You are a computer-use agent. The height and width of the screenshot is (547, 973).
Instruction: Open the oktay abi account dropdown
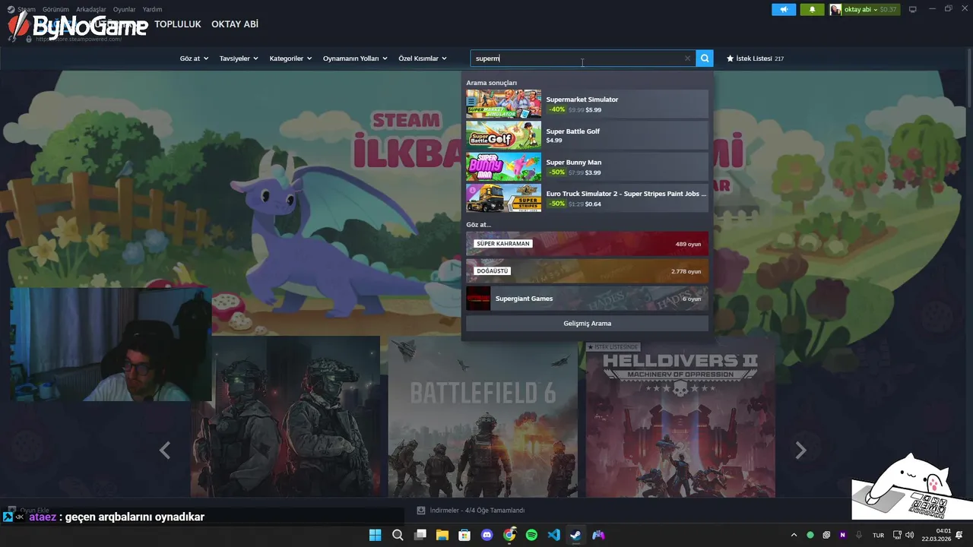(x=864, y=9)
